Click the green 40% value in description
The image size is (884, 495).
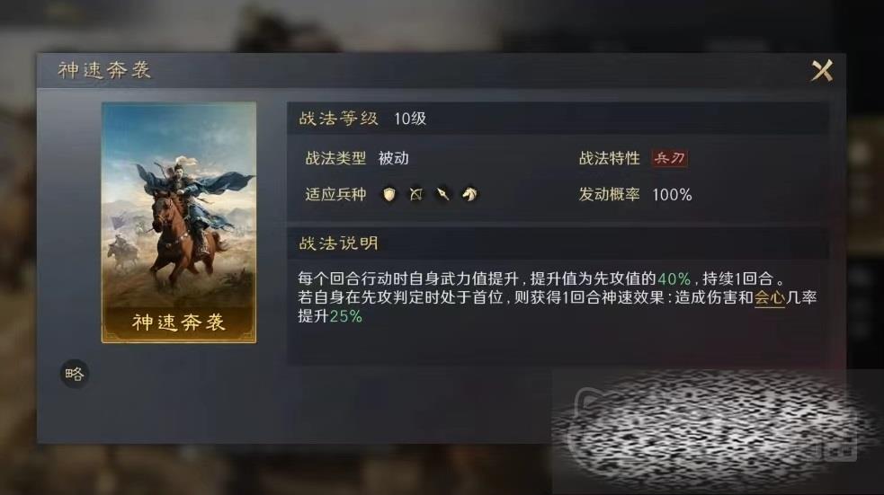674,278
